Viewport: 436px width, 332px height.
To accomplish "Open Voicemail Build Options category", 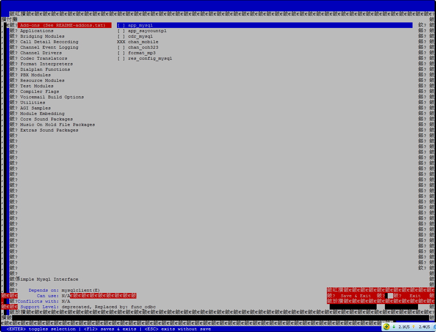I will pyautogui.click(x=52, y=97).
